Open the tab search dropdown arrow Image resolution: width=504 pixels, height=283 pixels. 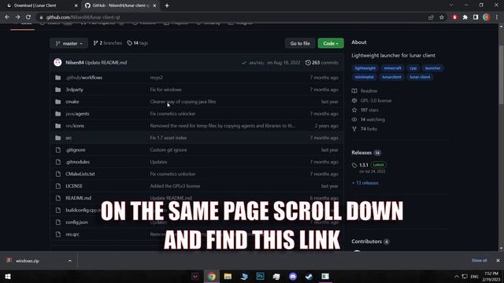451,6
